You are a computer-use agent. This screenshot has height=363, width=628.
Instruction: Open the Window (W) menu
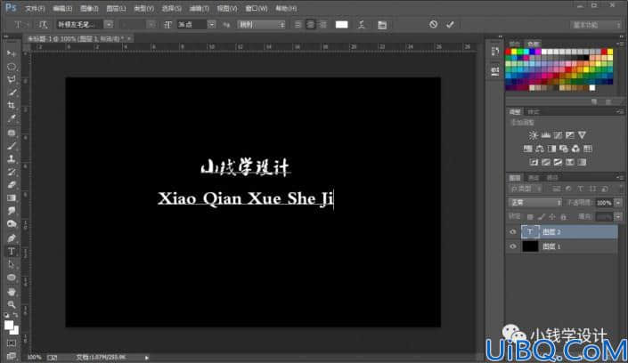click(x=257, y=8)
